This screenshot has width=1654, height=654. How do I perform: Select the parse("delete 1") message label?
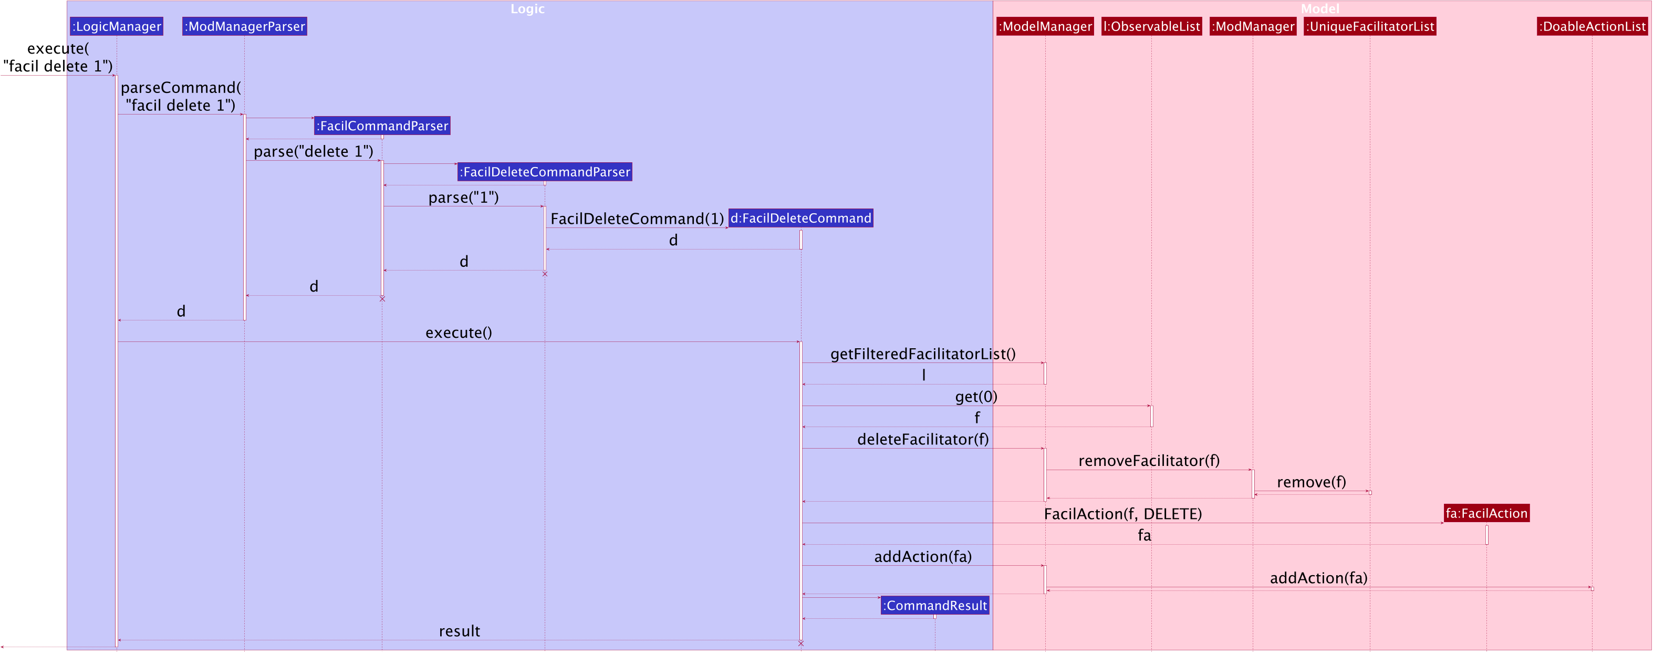point(314,151)
